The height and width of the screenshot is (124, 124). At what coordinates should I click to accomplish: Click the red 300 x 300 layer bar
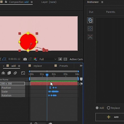[x=54, y=84]
